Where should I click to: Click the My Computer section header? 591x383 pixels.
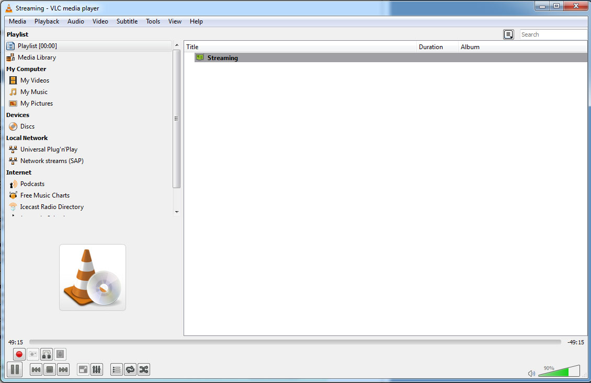[26, 69]
